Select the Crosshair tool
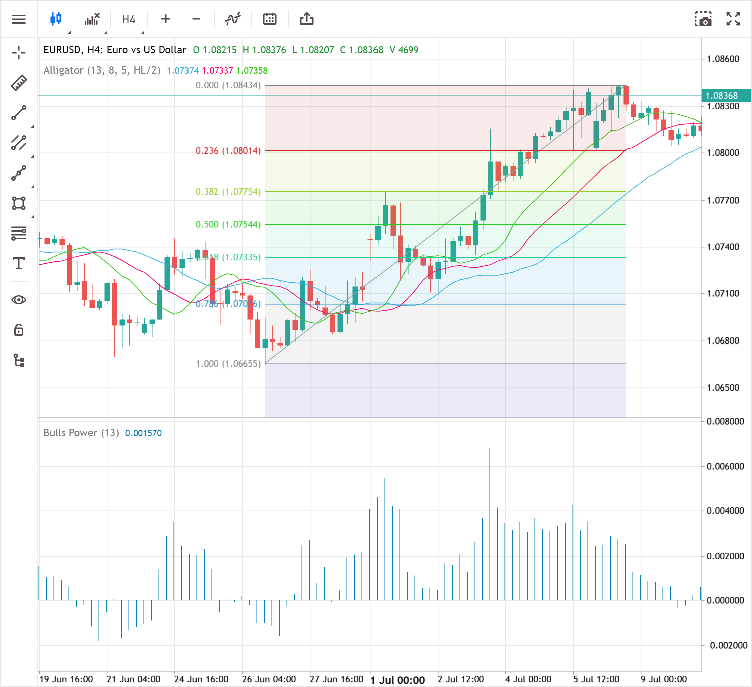Screen dimensions: 752x687 pyautogui.click(x=19, y=52)
